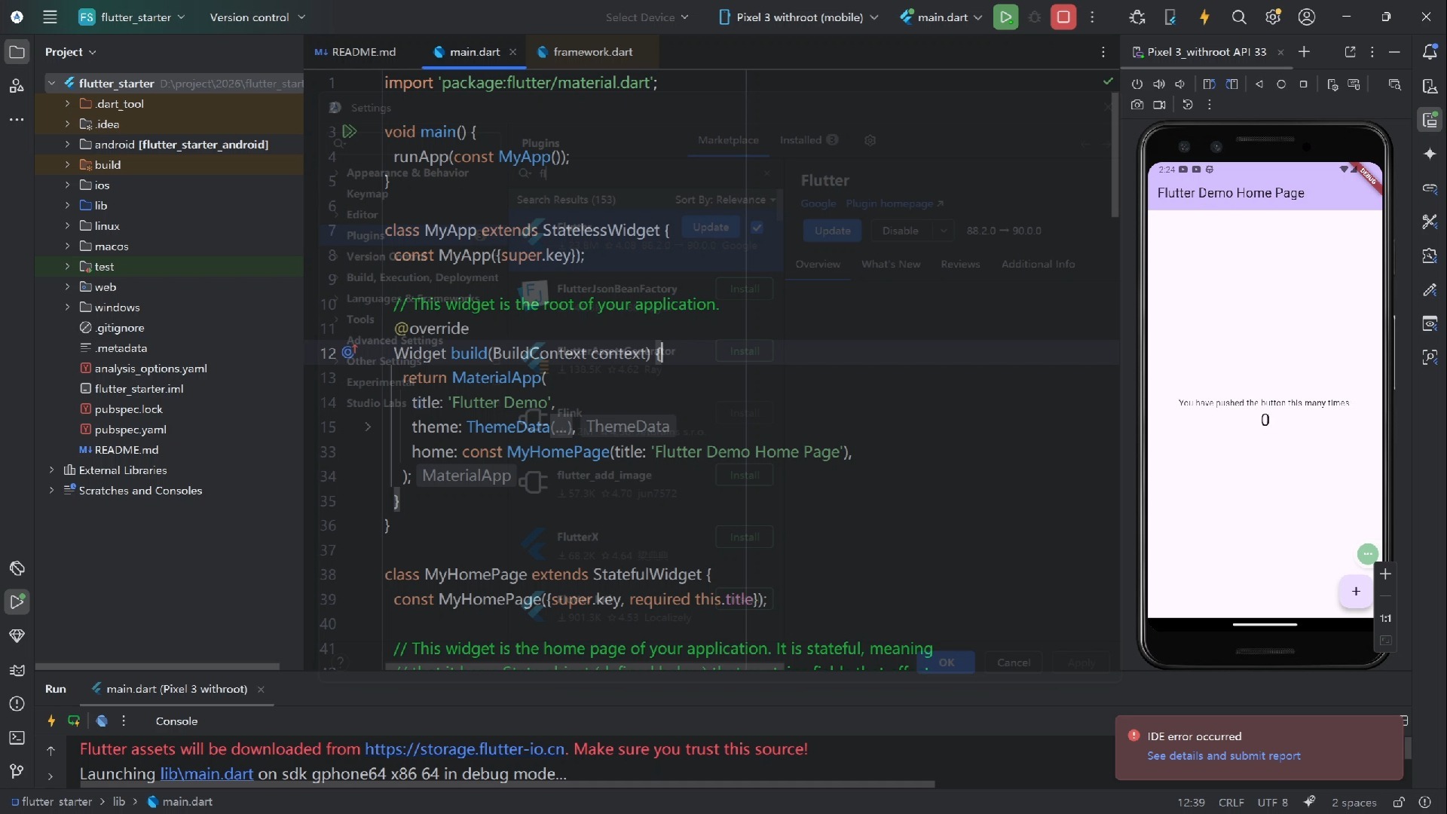
Task: Open the Problems tool window icon
Action: tap(17, 704)
